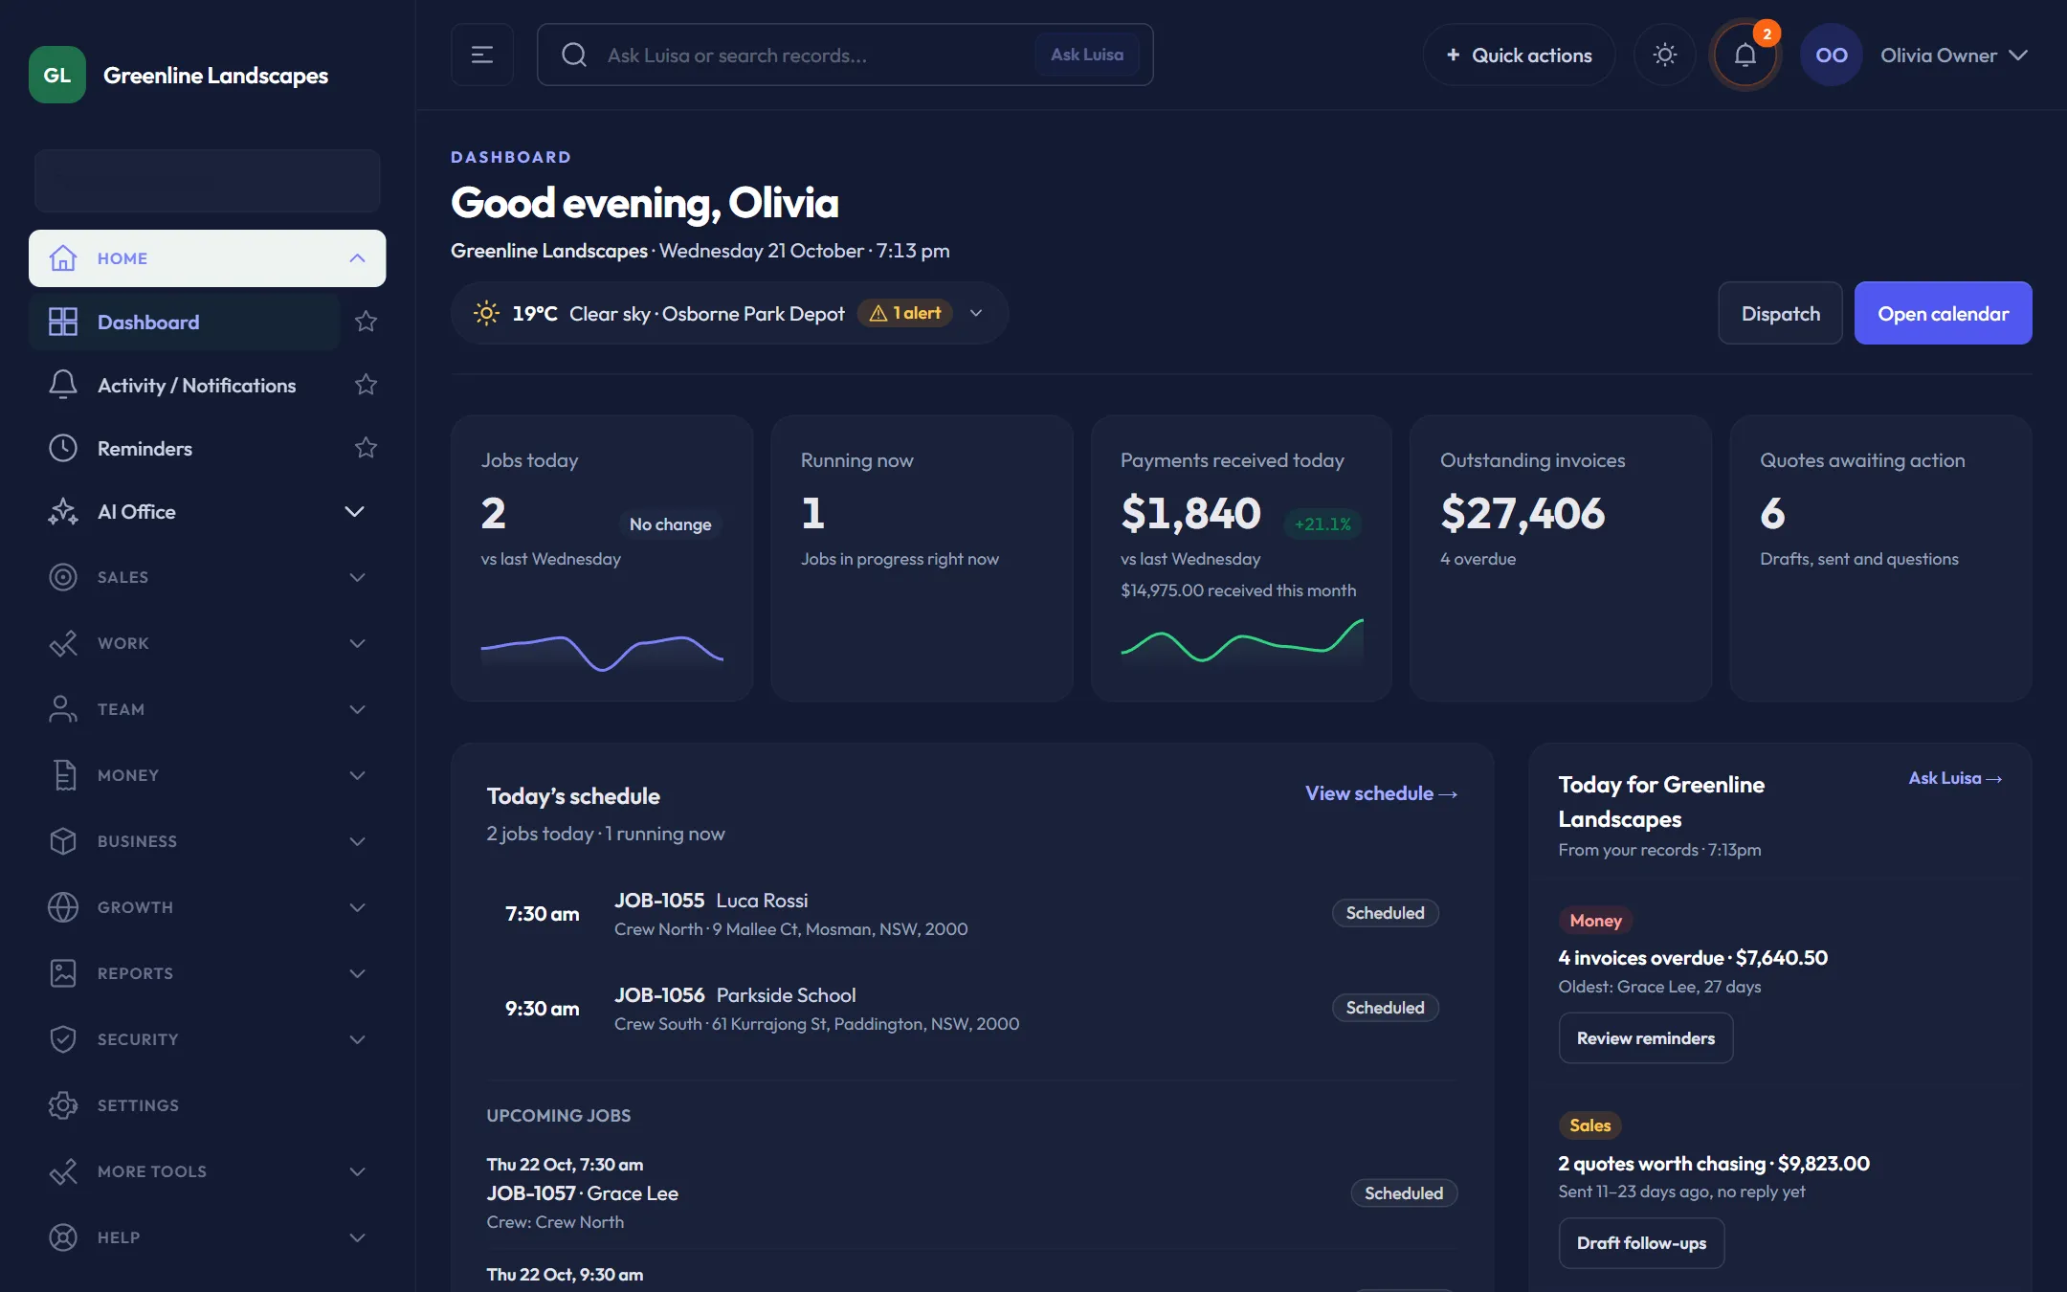Favorite Dashboard with its star
Viewport: 2067px width, 1292px height.
[x=366, y=322]
